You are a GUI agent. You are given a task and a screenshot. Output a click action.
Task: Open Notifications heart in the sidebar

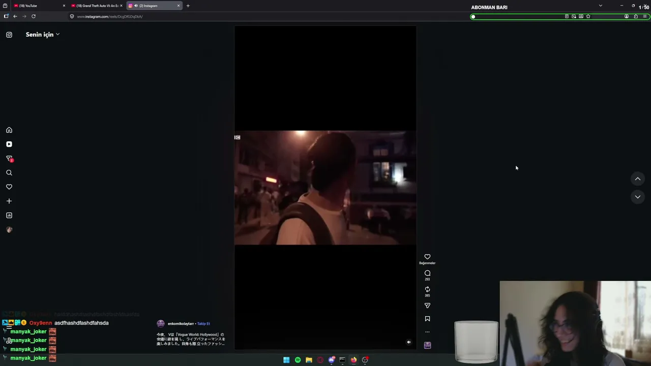[9, 187]
